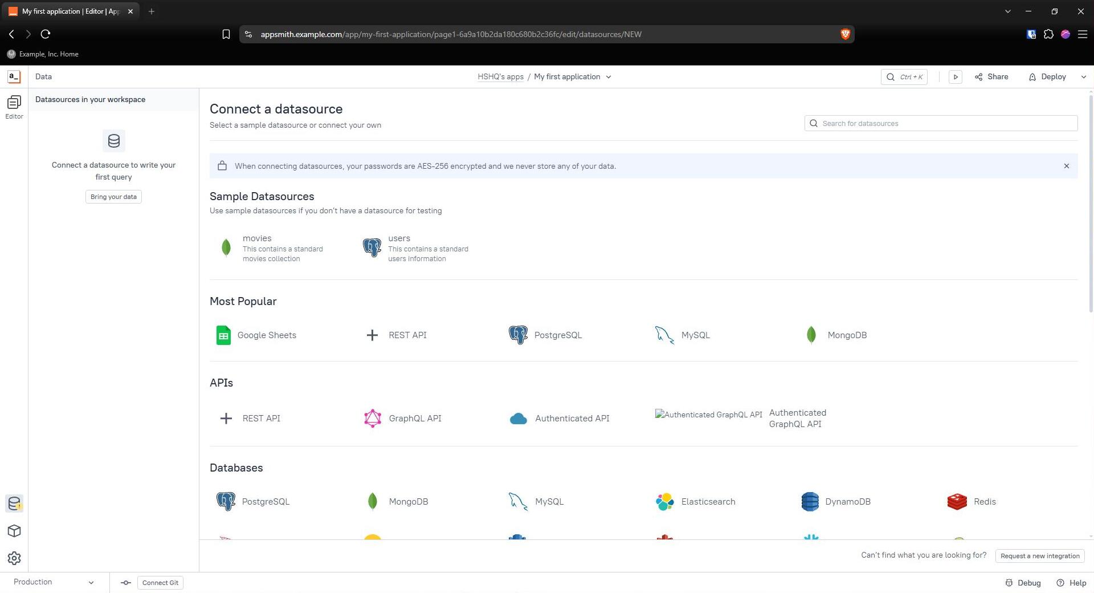The image size is (1094, 593).
Task: Select MongoDB icon under Databases
Action: point(373,502)
